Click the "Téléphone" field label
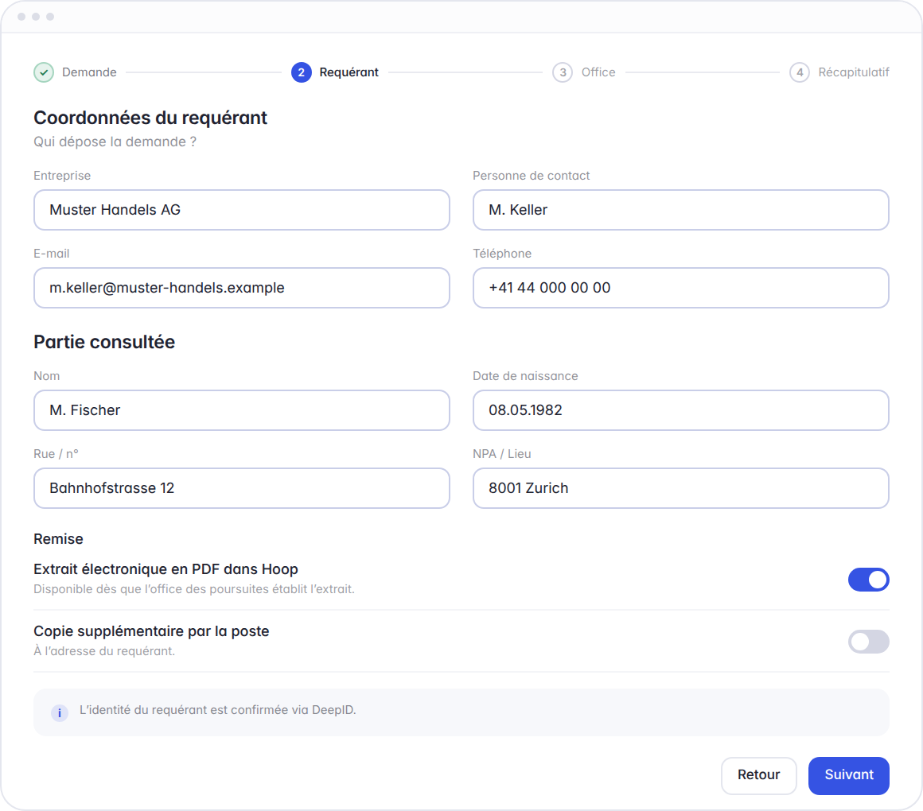The image size is (923, 811). coord(502,254)
